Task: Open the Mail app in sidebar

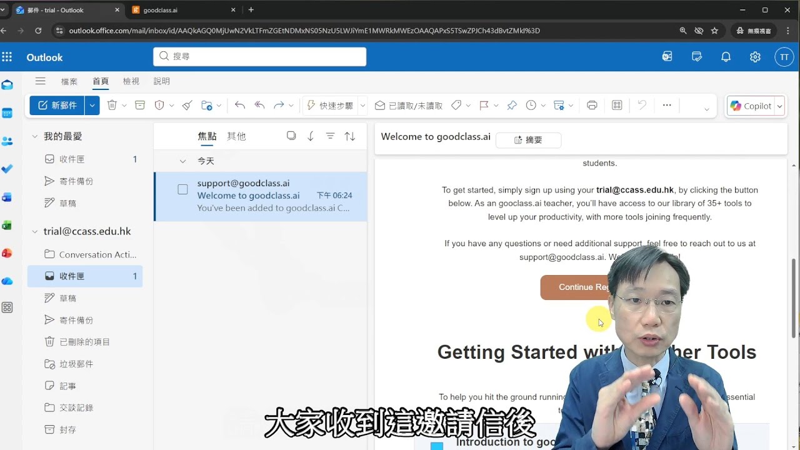Action: pyautogui.click(x=7, y=85)
